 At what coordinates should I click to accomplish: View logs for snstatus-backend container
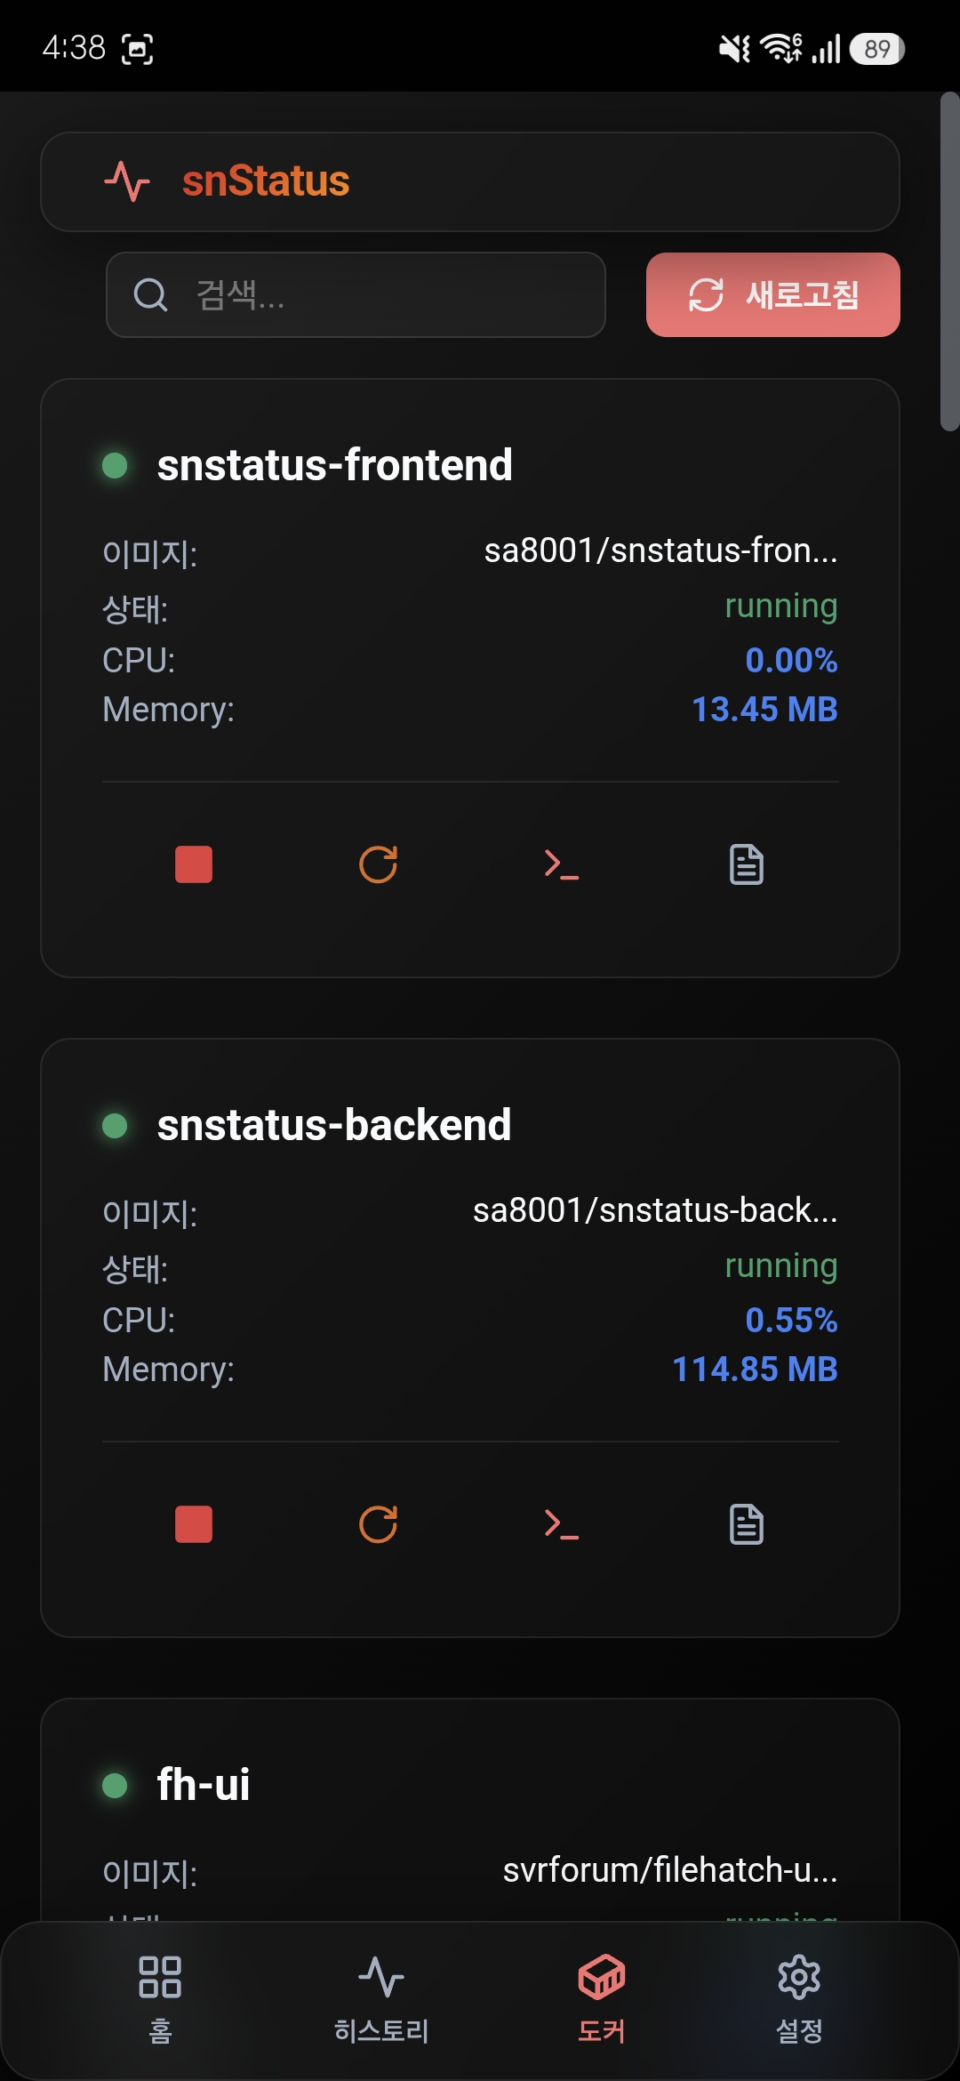746,1524
